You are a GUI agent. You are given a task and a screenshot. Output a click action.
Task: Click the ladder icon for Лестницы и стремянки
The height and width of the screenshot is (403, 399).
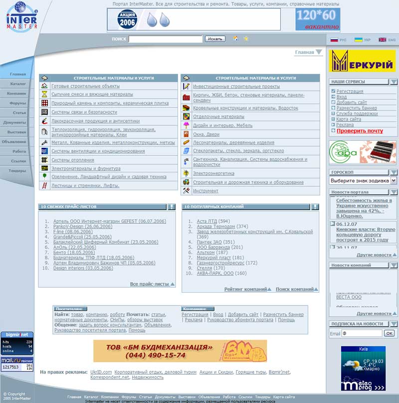pos(44,185)
